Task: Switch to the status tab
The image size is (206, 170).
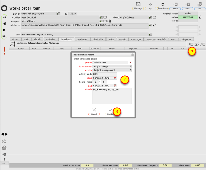Action: (16, 40)
